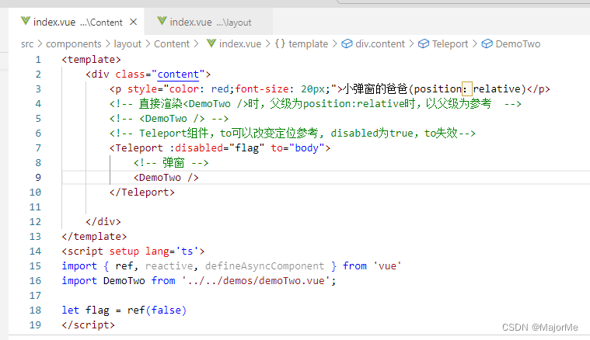Click the <script setup lang='ts'> line
The height and width of the screenshot is (340, 590).
tap(133, 251)
